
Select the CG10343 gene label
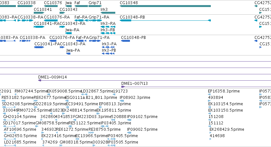(68, 9)
